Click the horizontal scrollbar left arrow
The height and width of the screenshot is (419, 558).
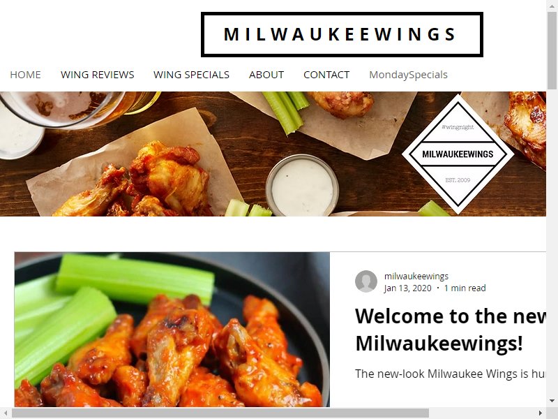[x=6, y=413]
